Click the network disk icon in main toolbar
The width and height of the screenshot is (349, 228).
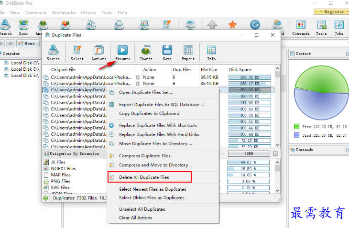click(191, 25)
